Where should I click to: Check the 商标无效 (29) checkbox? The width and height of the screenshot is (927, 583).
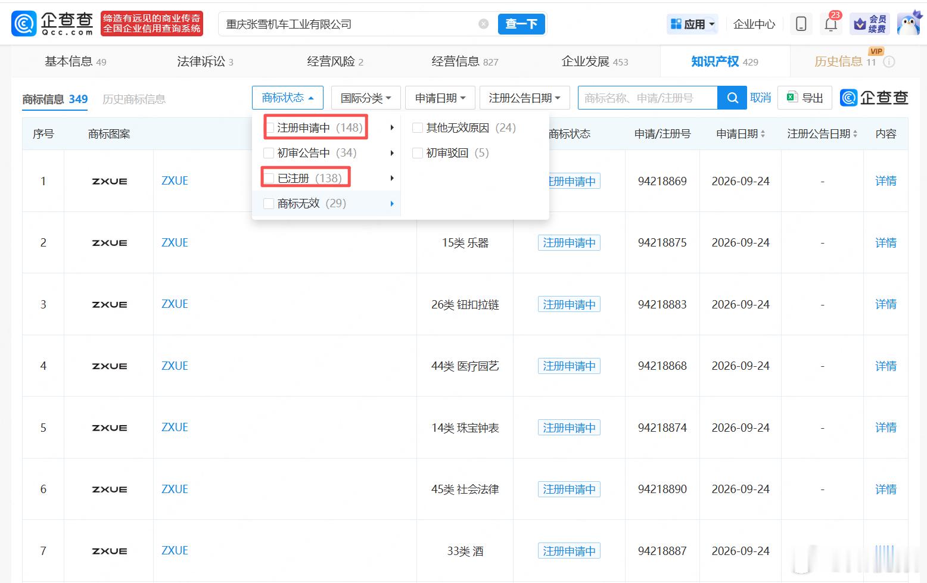pos(269,204)
